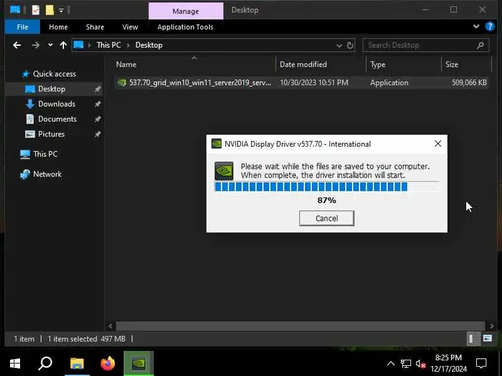
Task: Click the Properties icon in quick access toolbar
Action: [x=36, y=10]
